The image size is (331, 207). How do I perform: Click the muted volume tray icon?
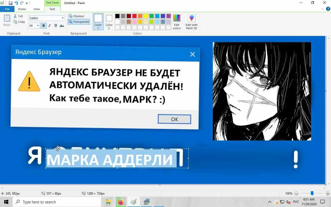(288, 202)
